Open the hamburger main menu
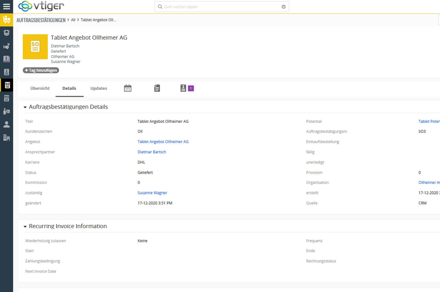This screenshot has width=440, height=292. pyautogui.click(x=6, y=6)
